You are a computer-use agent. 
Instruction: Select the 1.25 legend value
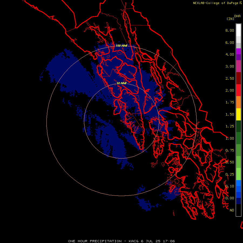point(230,126)
